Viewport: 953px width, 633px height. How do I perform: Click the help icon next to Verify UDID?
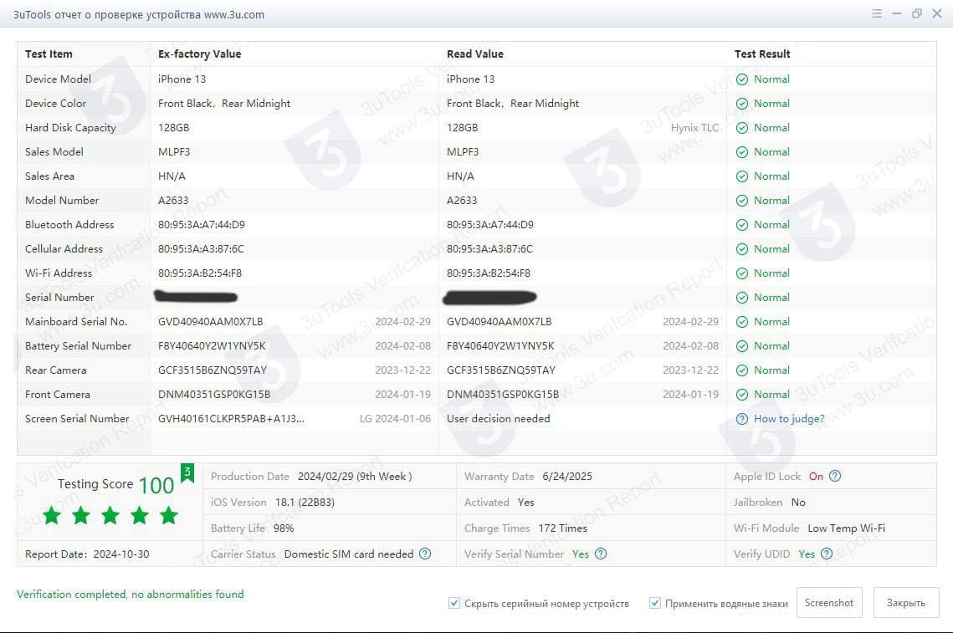coord(827,554)
